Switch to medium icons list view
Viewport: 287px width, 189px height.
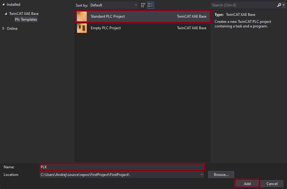(x=150, y=5)
